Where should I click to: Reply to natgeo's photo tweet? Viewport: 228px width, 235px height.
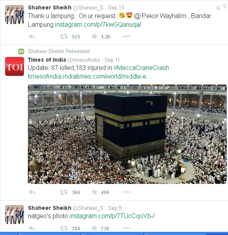[32, 228]
